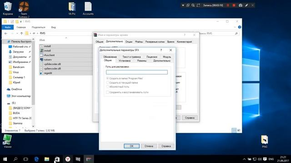The height and width of the screenshot is (163, 291).
Task: Switch to large icons view in status bar
Action: tap(239, 130)
